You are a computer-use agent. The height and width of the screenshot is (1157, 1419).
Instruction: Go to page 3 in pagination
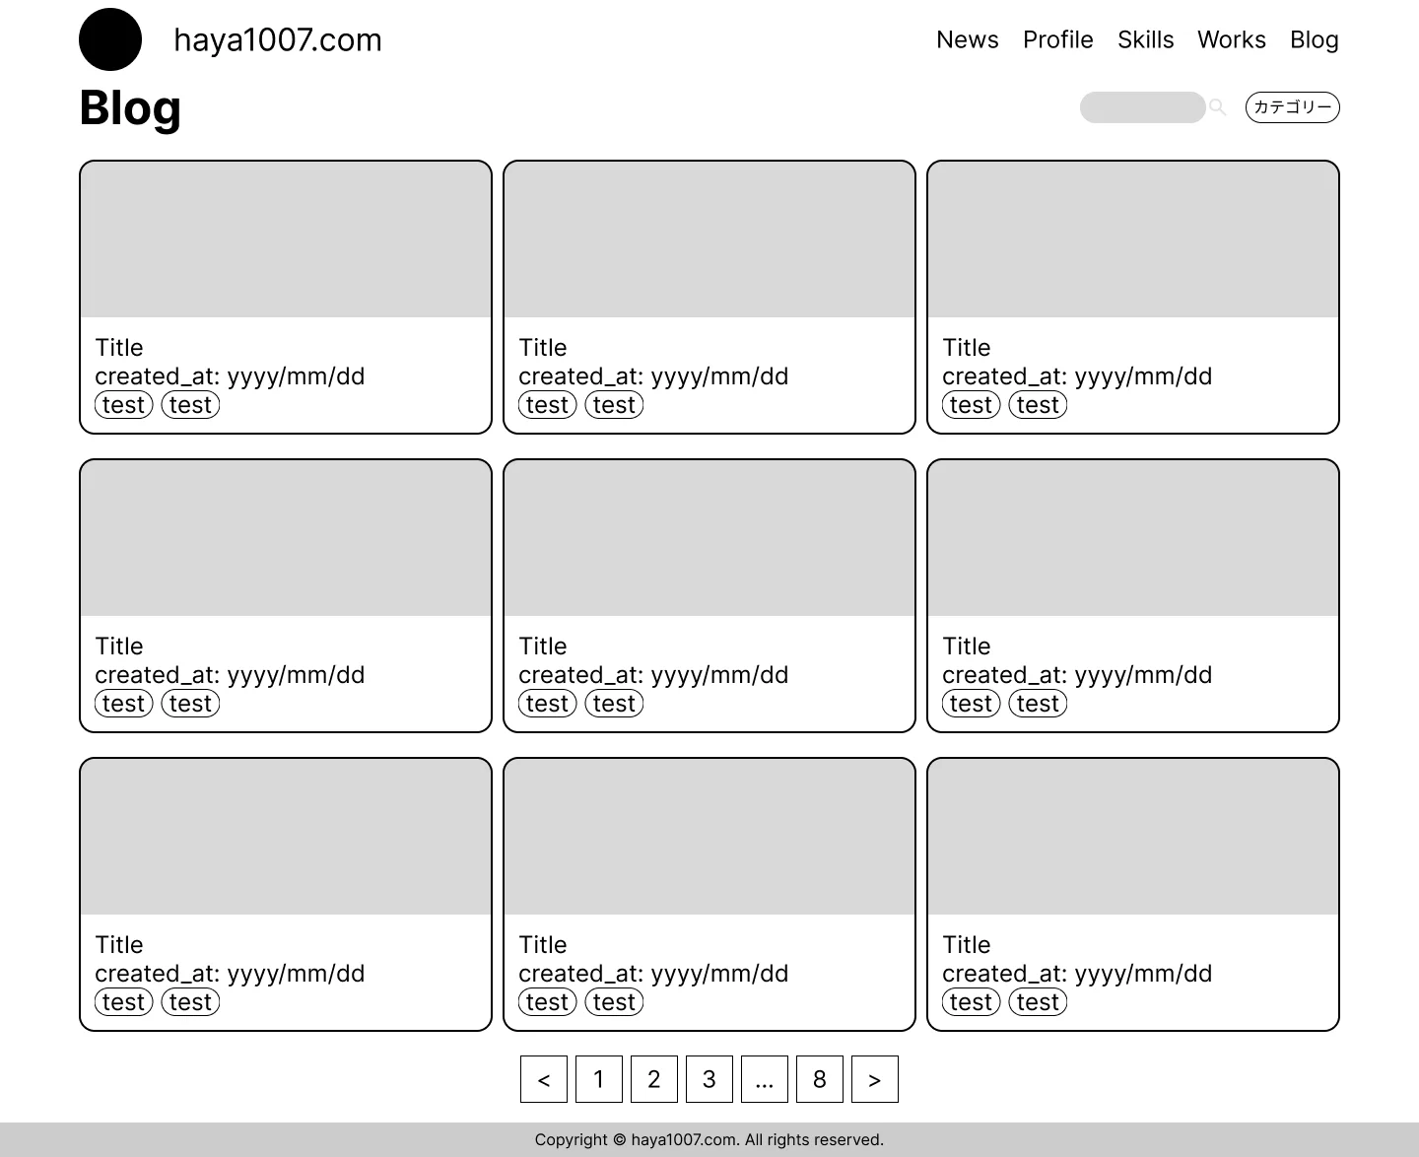pyautogui.click(x=709, y=1078)
